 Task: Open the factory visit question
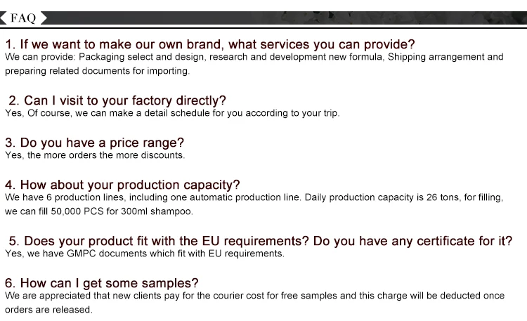117,100
